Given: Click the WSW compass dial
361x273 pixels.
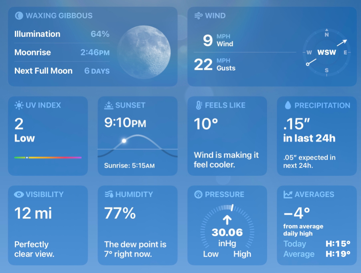Looking at the screenshot, I should tap(327, 52).
